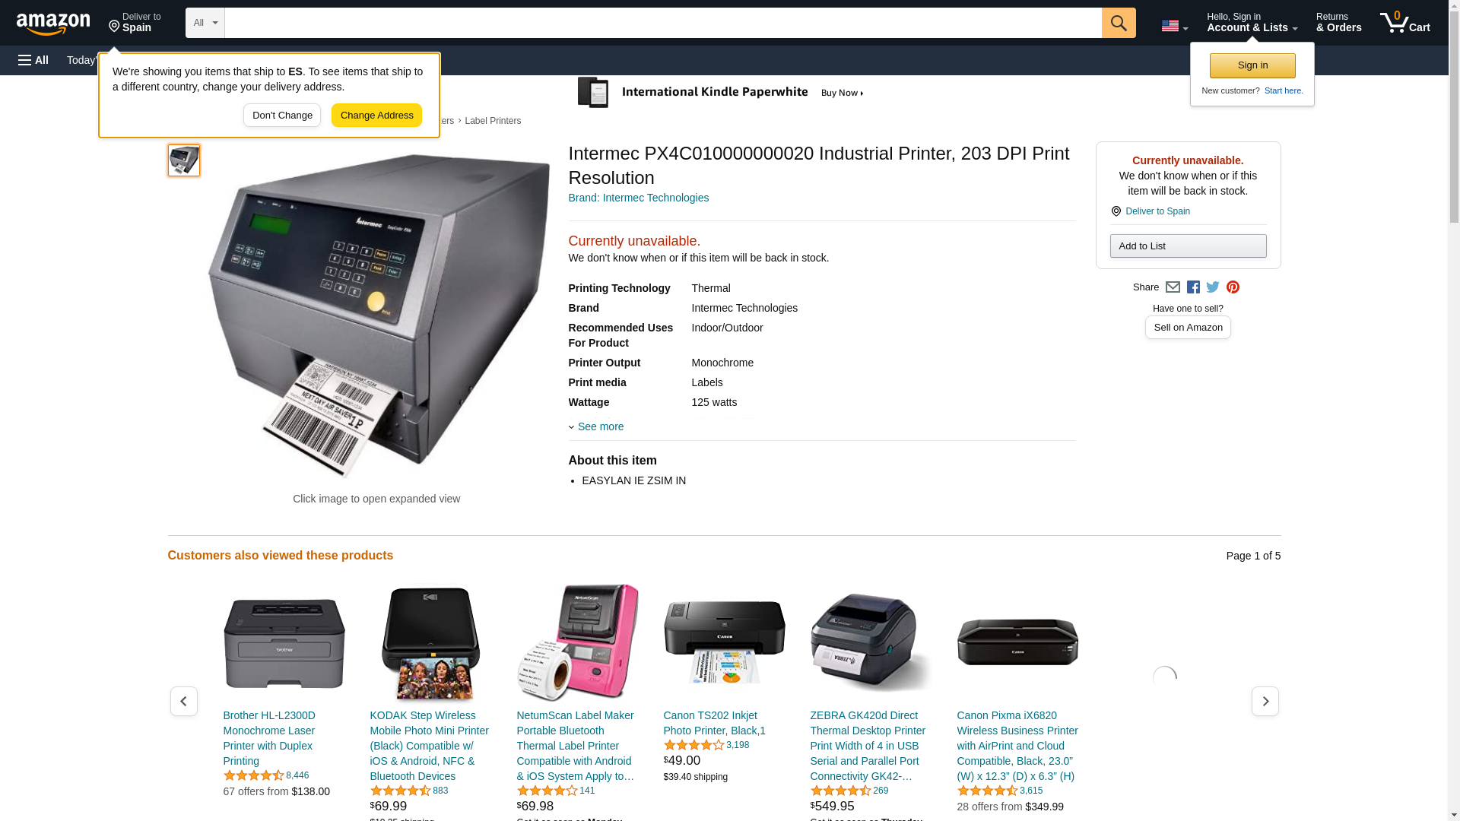Open Returns & Orders
Viewport: 1460px width, 821px height.
pos(1338,23)
